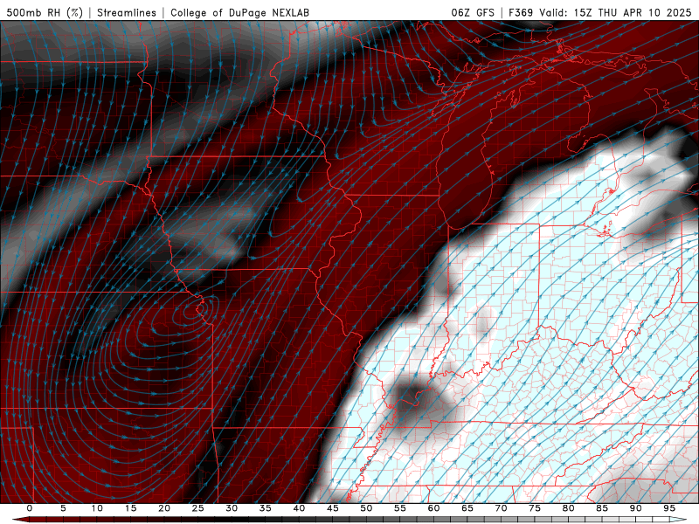The width and height of the screenshot is (699, 524).
Task: Click the "500mb RH (%)" title text
Action: point(45,12)
